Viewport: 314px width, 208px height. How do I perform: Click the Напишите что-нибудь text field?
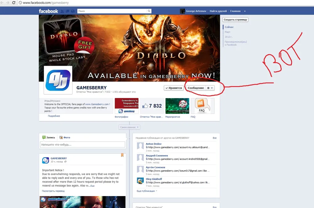(x=83, y=145)
